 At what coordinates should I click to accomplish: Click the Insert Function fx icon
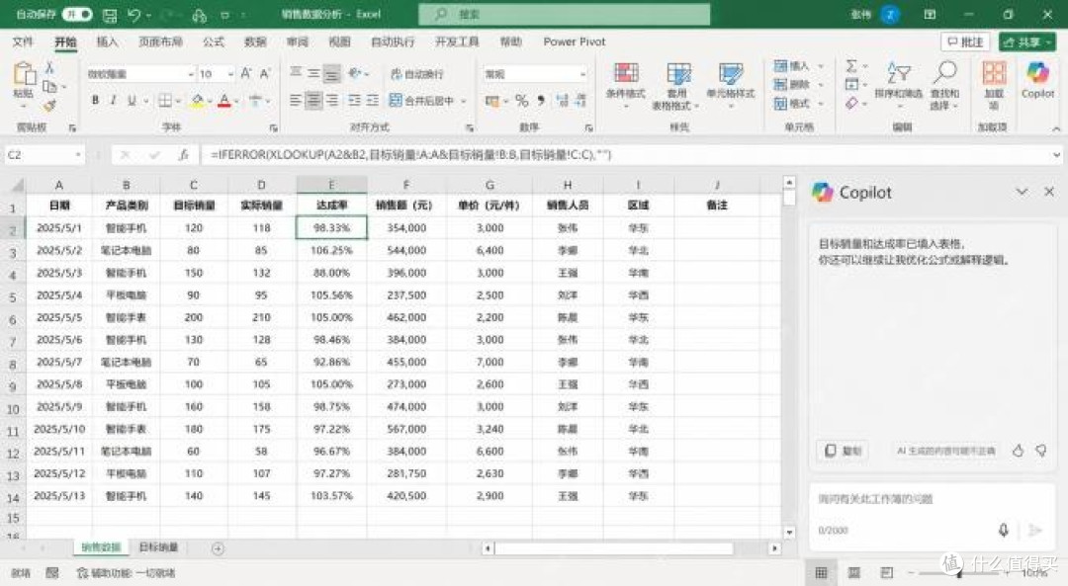point(183,155)
